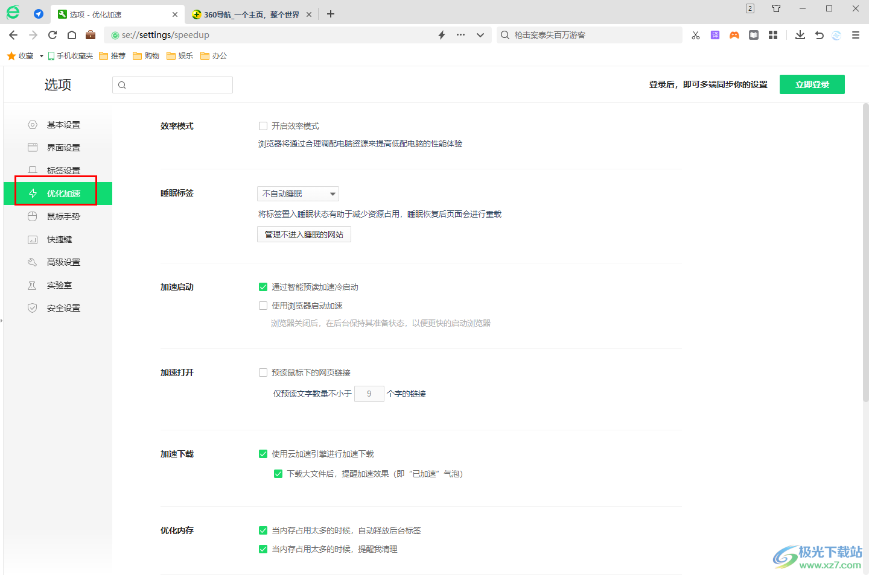This screenshot has height=575, width=869.
Task: Select the 选项 - 优化加速 tab
Action: pyautogui.click(x=118, y=14)
